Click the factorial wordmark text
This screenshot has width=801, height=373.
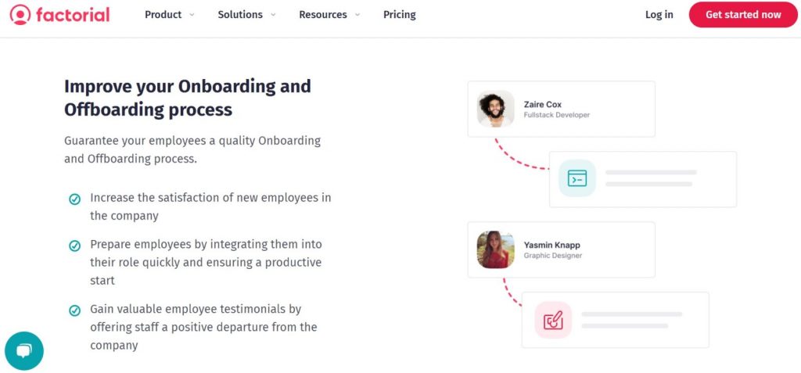tap(73, 15)
